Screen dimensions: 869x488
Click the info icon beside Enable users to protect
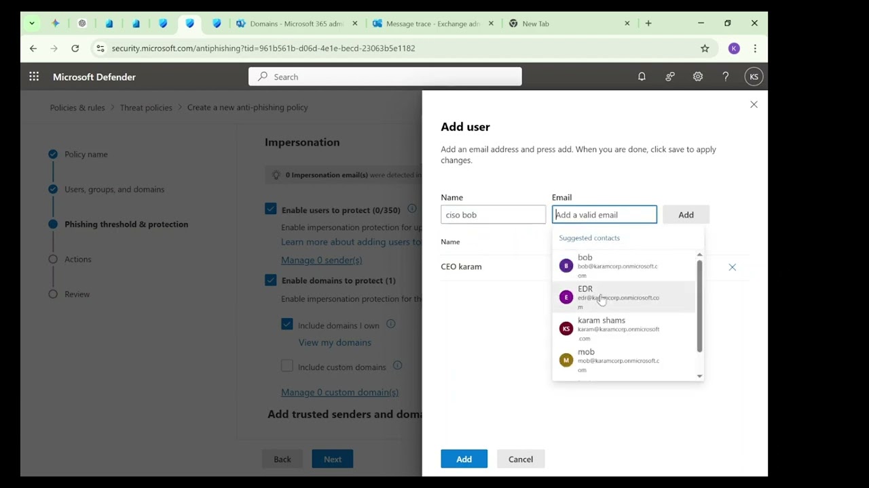[x=411, y=210]
